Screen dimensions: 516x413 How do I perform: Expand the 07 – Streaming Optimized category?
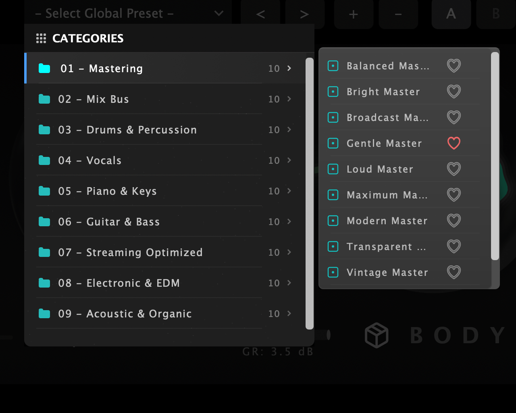pos(289,252)
